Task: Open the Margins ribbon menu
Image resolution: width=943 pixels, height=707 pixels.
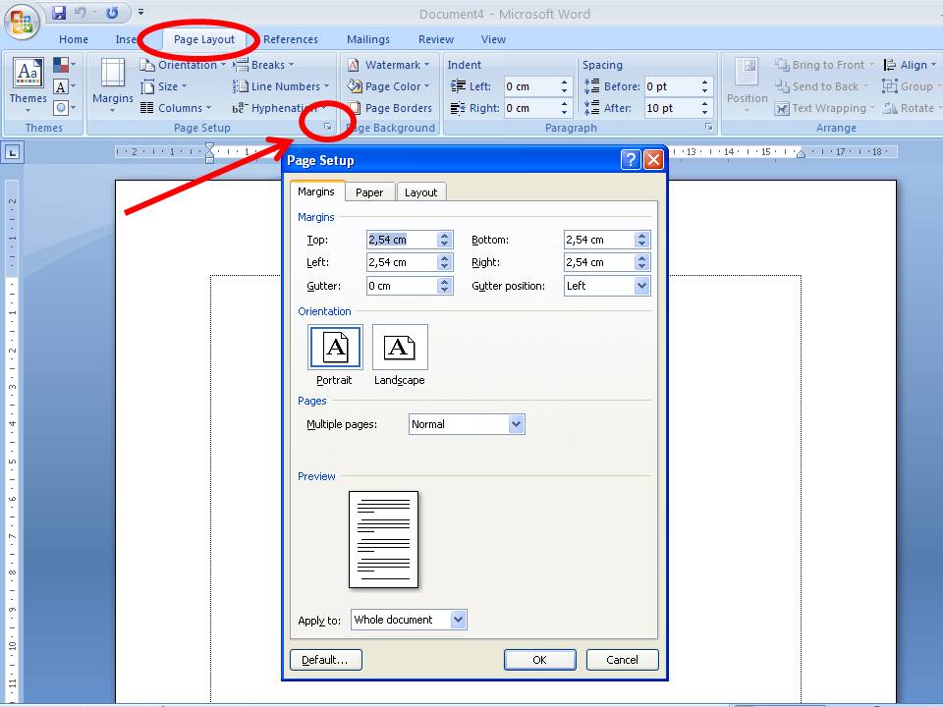Action: pos(112,86)
